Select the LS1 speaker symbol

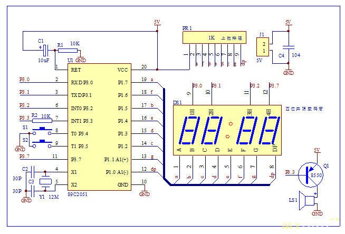tap(307, 201)
